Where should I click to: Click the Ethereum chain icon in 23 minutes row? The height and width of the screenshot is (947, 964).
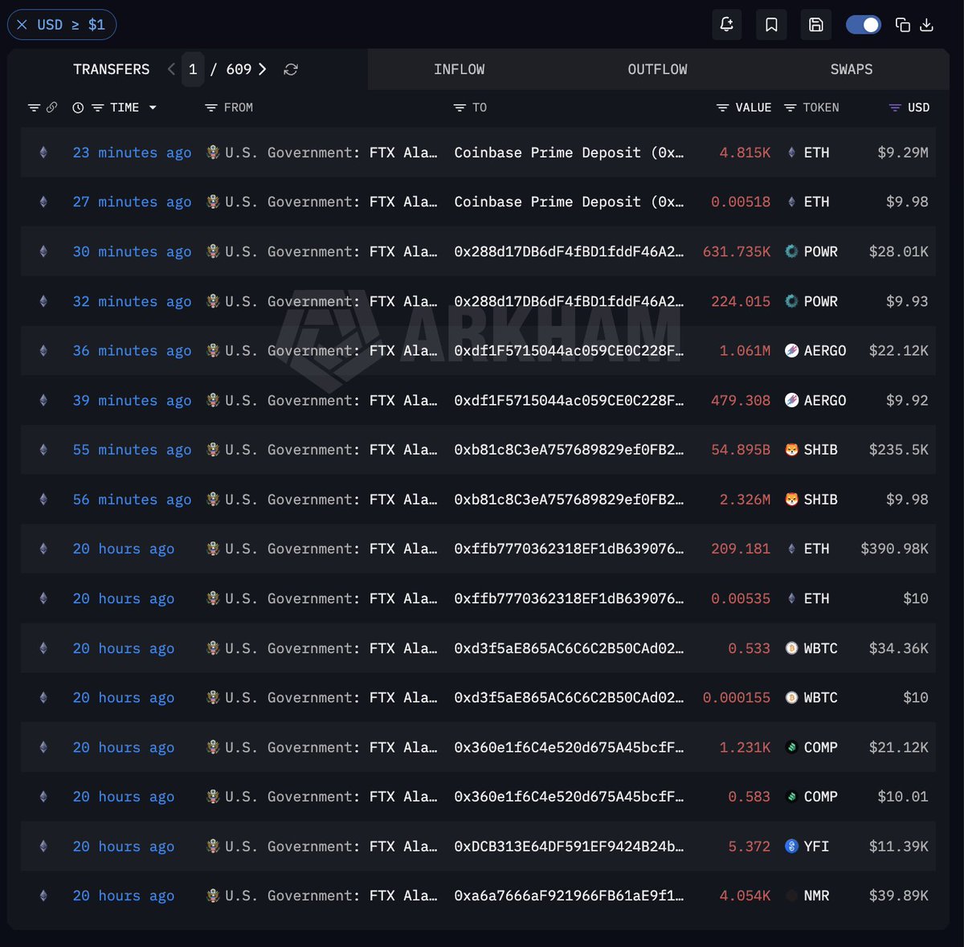click(43, 153)
